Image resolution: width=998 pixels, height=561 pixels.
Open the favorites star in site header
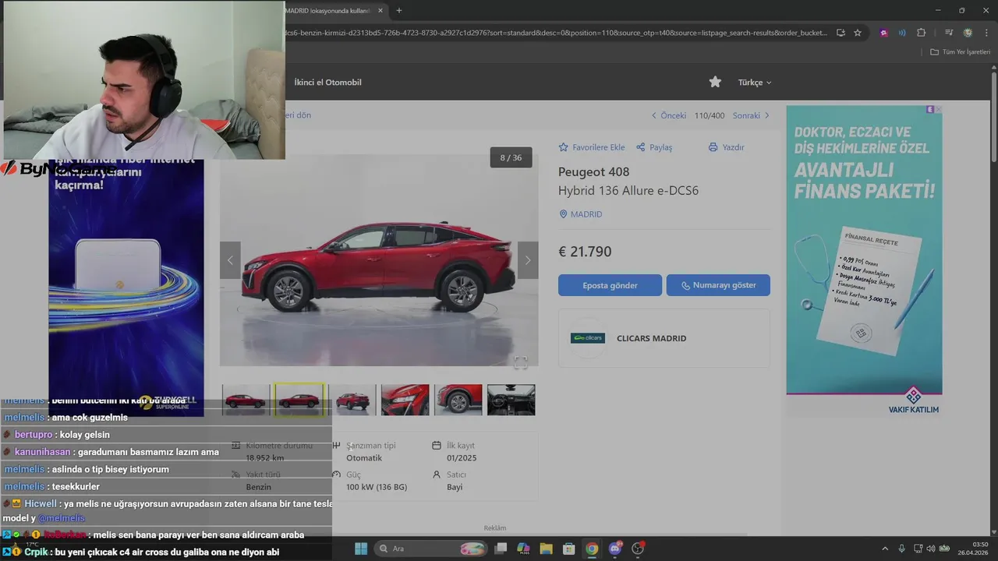click(x=715, y=82)
